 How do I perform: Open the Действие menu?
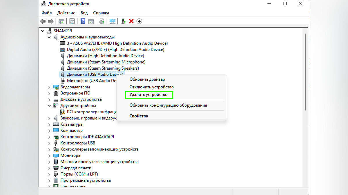[66, 13]
